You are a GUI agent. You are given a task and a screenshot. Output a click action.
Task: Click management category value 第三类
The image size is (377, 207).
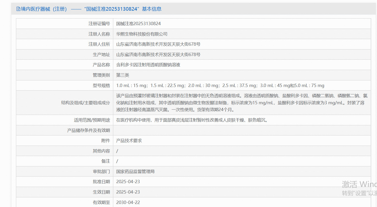[x=123, y=75]
